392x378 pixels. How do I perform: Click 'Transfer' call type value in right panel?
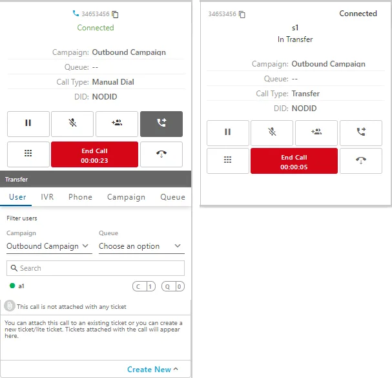tap(305, 94)
